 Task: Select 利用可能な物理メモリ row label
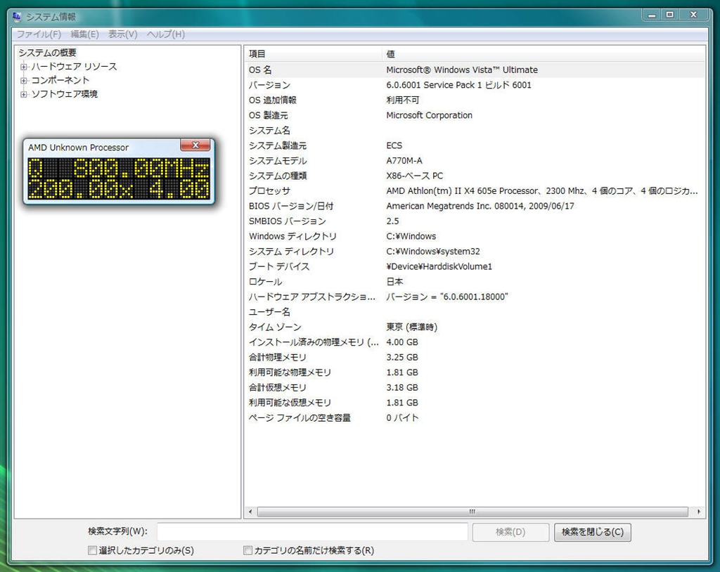point(290,372)
